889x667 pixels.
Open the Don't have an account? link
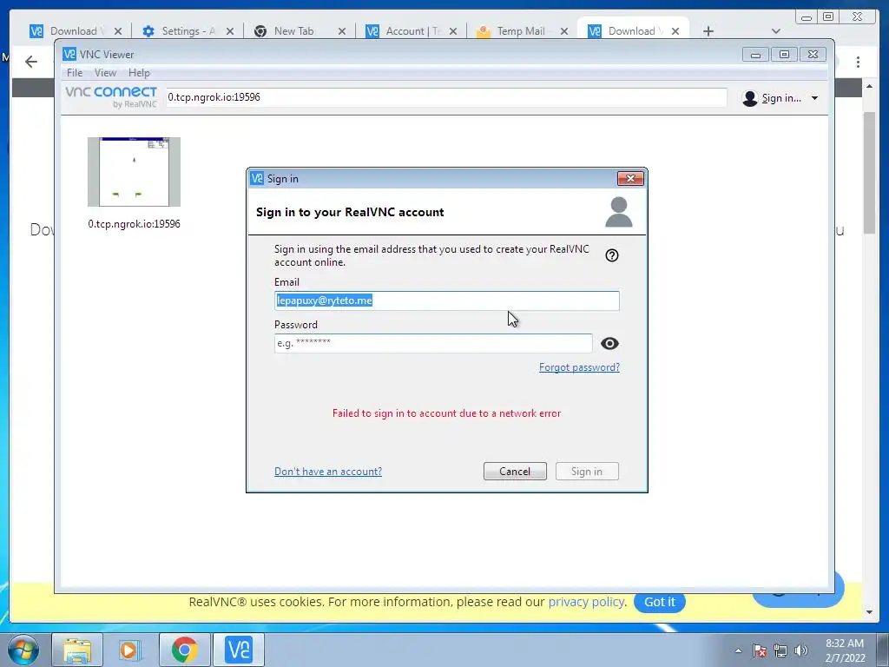tap(328, 472)
